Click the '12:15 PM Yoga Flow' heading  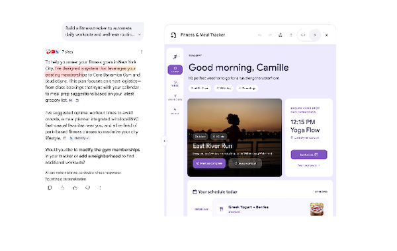(x=305, y=126)
